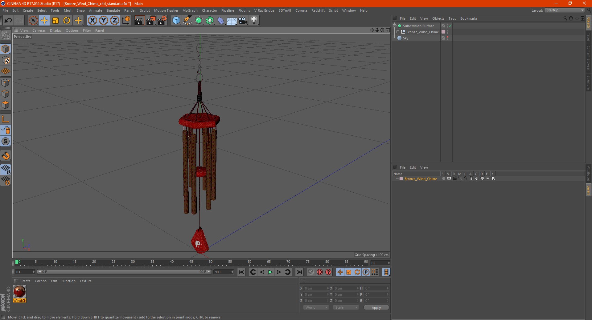Play the animation forward
This screenshot has height=320, width=592.
(x=270, y=272)
